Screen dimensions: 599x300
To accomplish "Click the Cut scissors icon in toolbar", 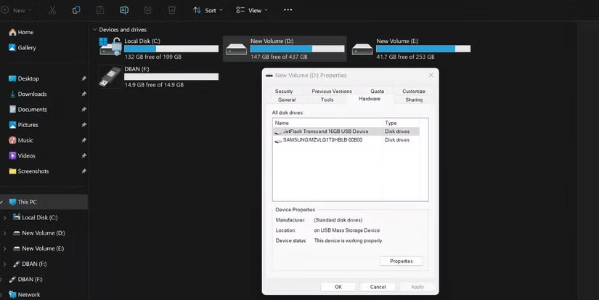I will click(52, 10).
